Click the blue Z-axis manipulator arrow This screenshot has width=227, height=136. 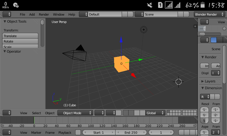tap(121, 40)
